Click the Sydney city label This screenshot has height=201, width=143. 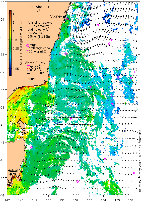[56, 16]
